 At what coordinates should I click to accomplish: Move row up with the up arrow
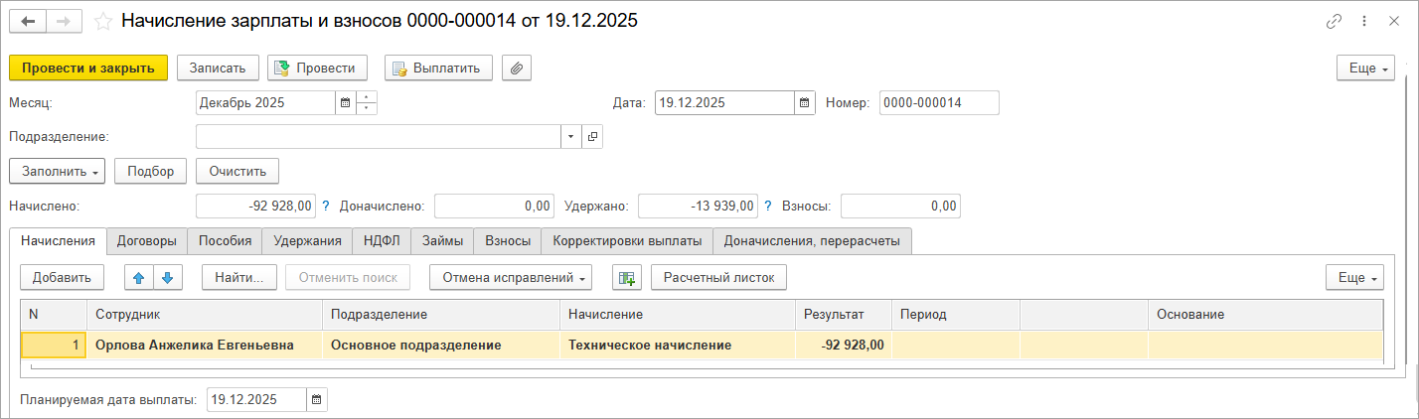click(139, 278)
